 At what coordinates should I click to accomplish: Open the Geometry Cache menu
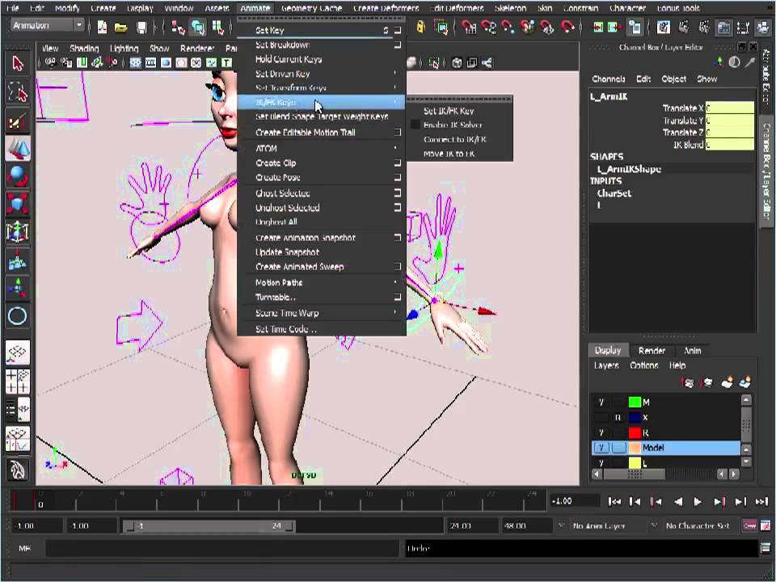coord(311,8)
